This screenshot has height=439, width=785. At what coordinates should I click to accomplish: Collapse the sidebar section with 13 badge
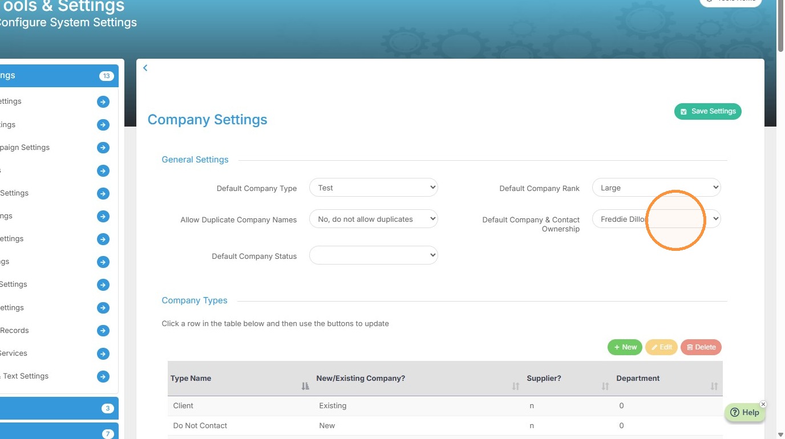(x=56, y=76)
